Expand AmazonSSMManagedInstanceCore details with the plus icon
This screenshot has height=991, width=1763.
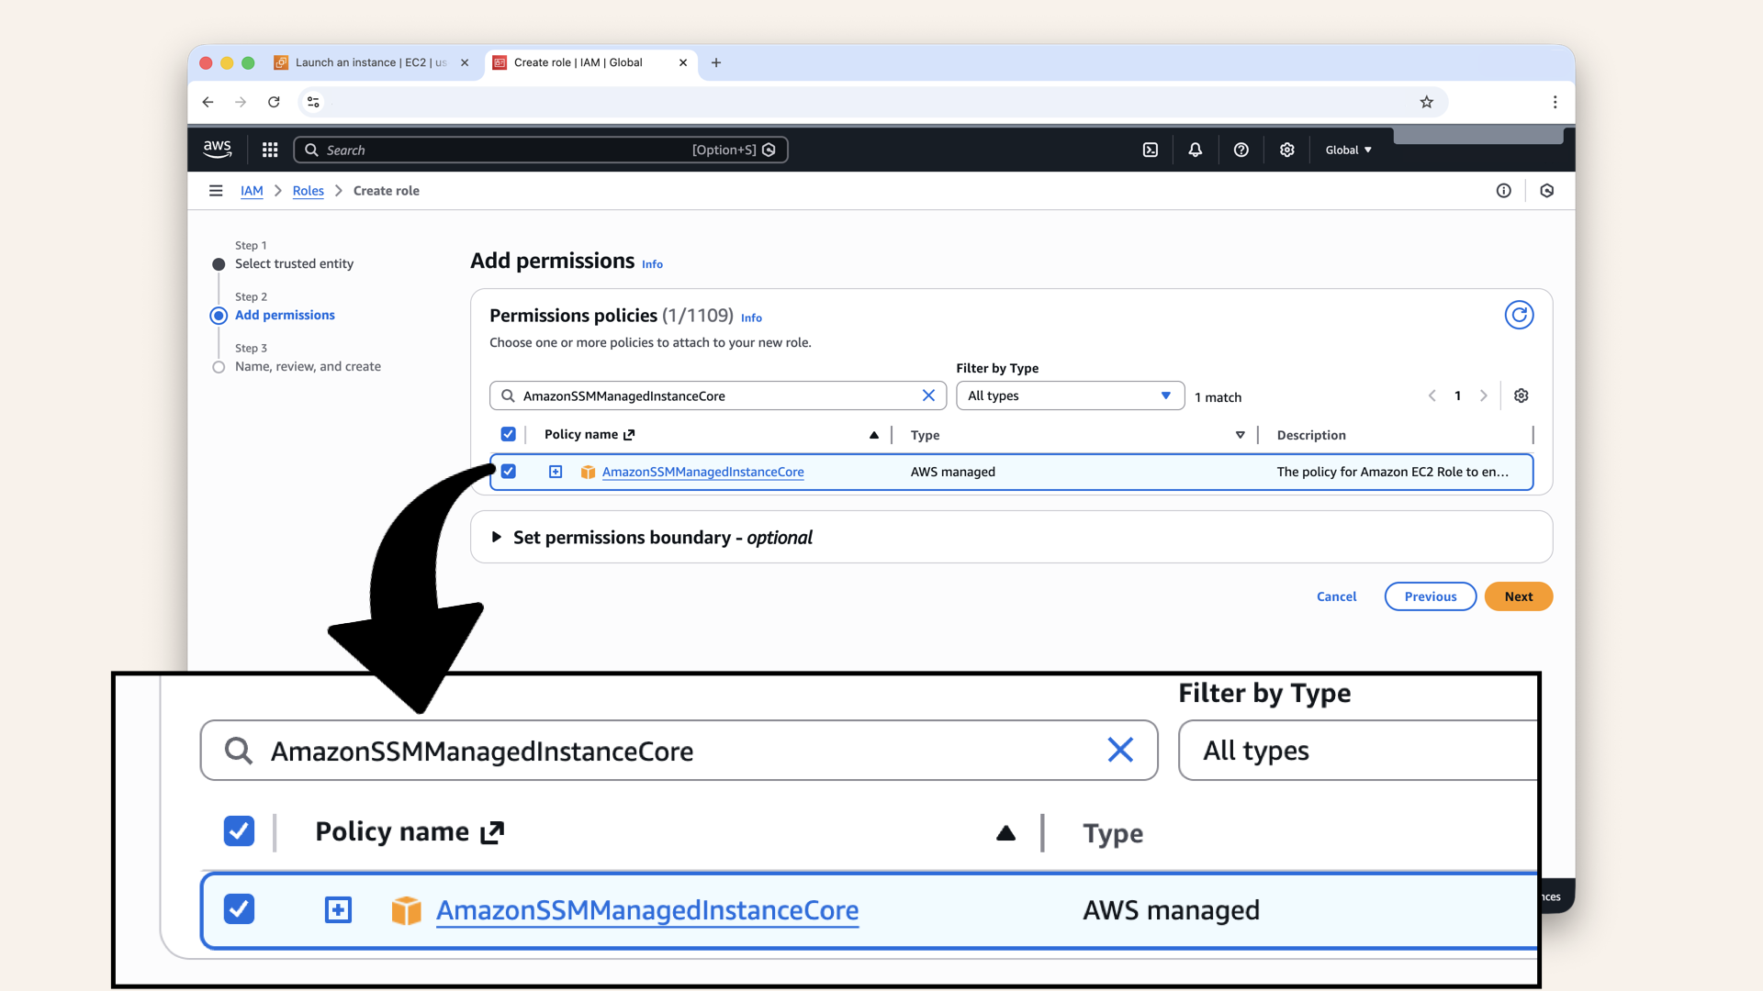tap(555, 472)
